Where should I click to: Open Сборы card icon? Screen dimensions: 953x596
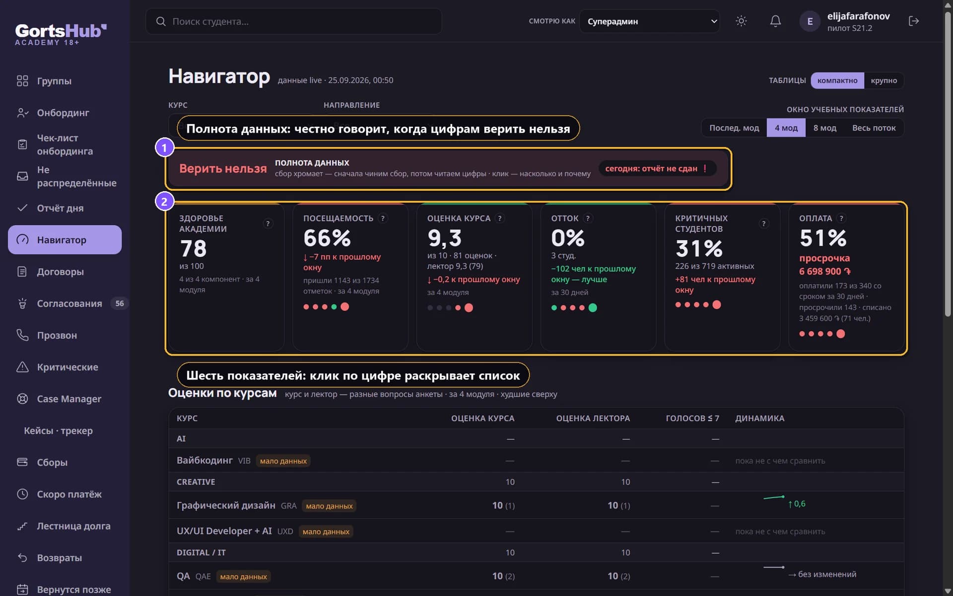click(22, 462)
